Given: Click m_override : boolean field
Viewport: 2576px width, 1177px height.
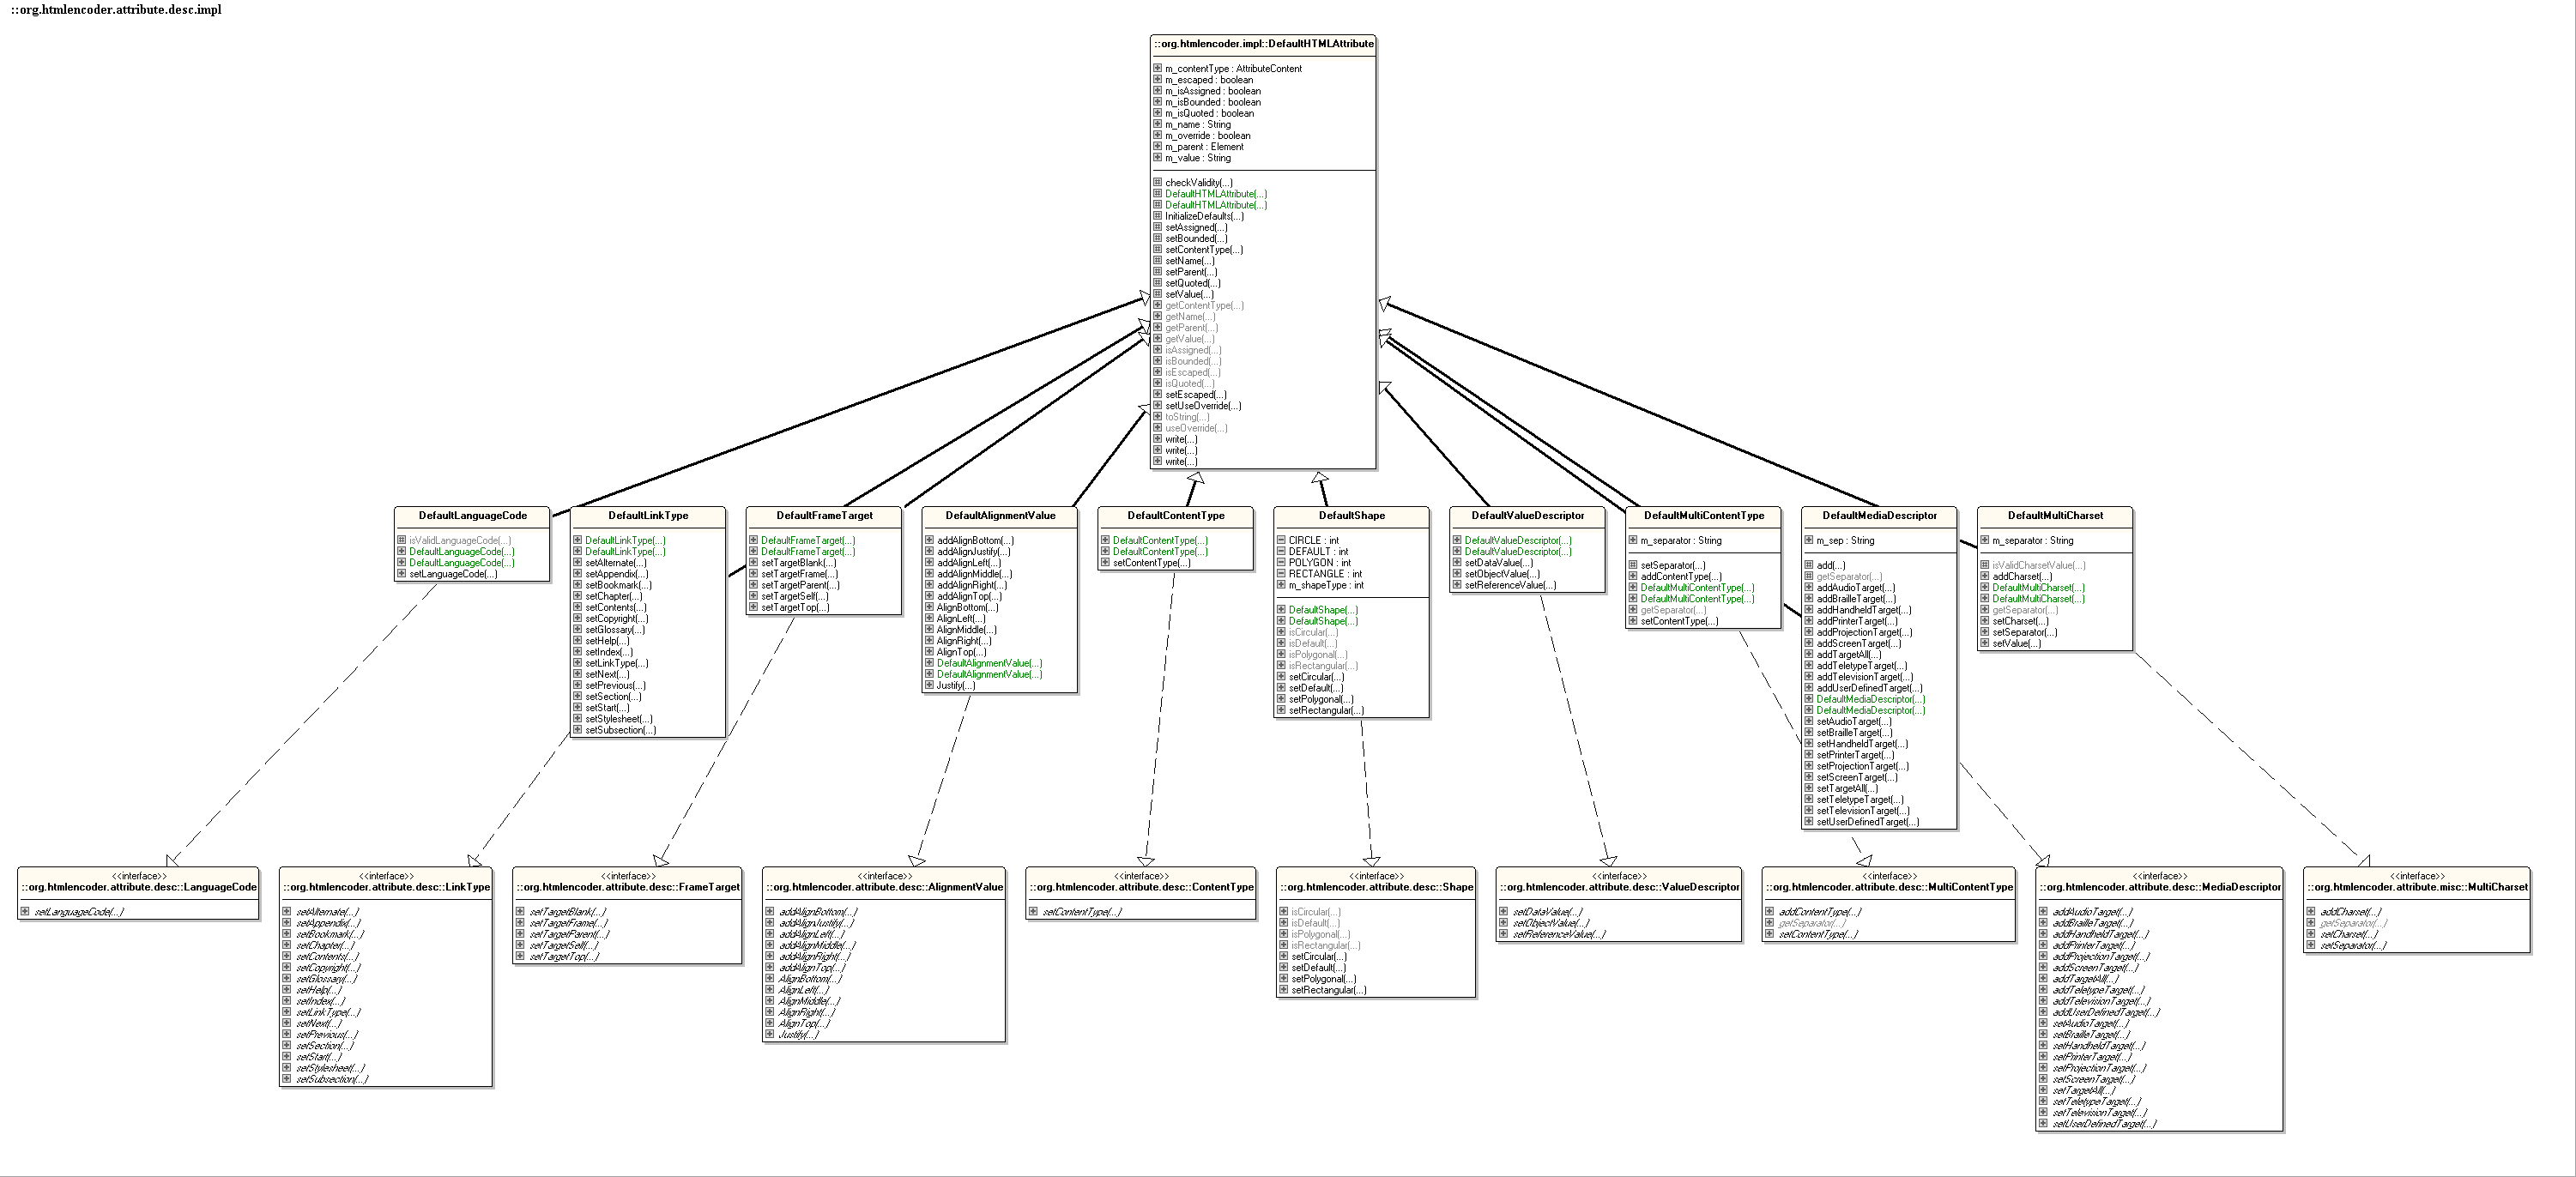Looking at the screenshot, I should click(1207, 135).
